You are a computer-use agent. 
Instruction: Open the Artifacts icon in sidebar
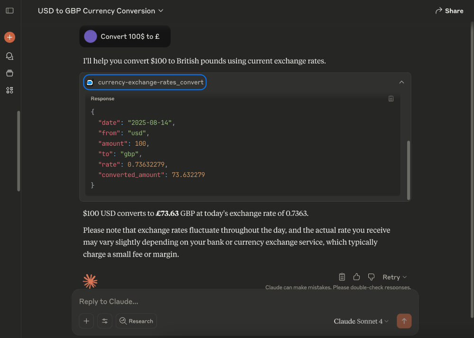pyautogui.click(x=9, y=90)
